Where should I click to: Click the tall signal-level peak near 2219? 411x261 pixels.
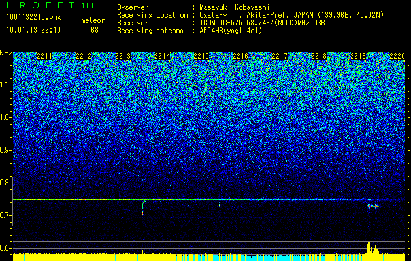(x=369, y=247)
